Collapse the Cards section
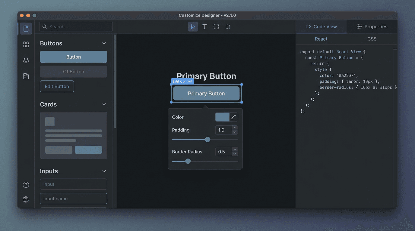Screen dimensions: 415x231 point(104,104)
